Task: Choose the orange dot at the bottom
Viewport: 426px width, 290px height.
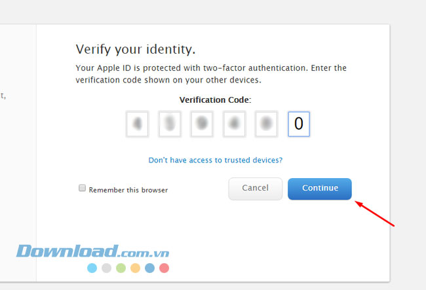Action: (135, 268)
